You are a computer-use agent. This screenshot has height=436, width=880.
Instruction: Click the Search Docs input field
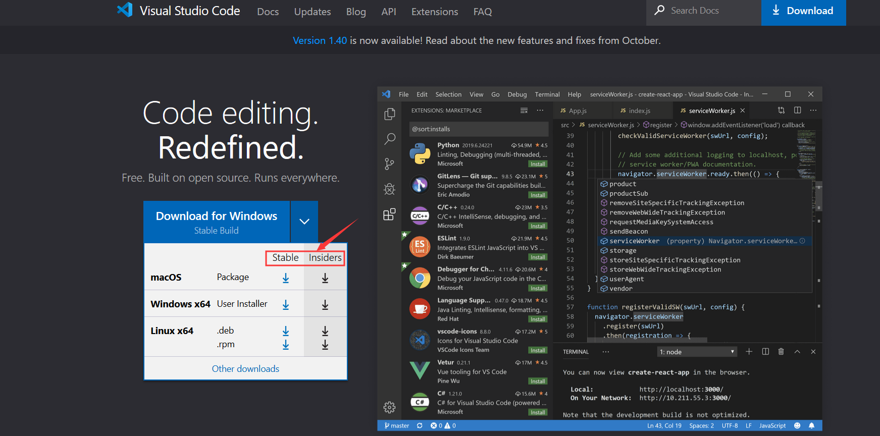704,11
